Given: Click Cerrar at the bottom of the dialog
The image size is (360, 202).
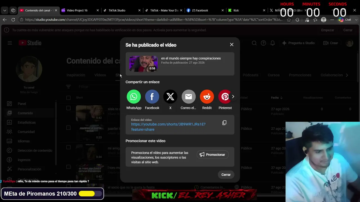Looking at the screenshot, I should tap(226, 175).
